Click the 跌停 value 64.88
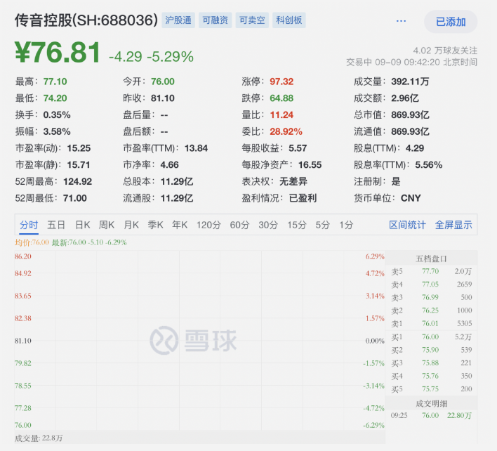The width and height of the screenshot is (497, 451). tap(281, 98)
